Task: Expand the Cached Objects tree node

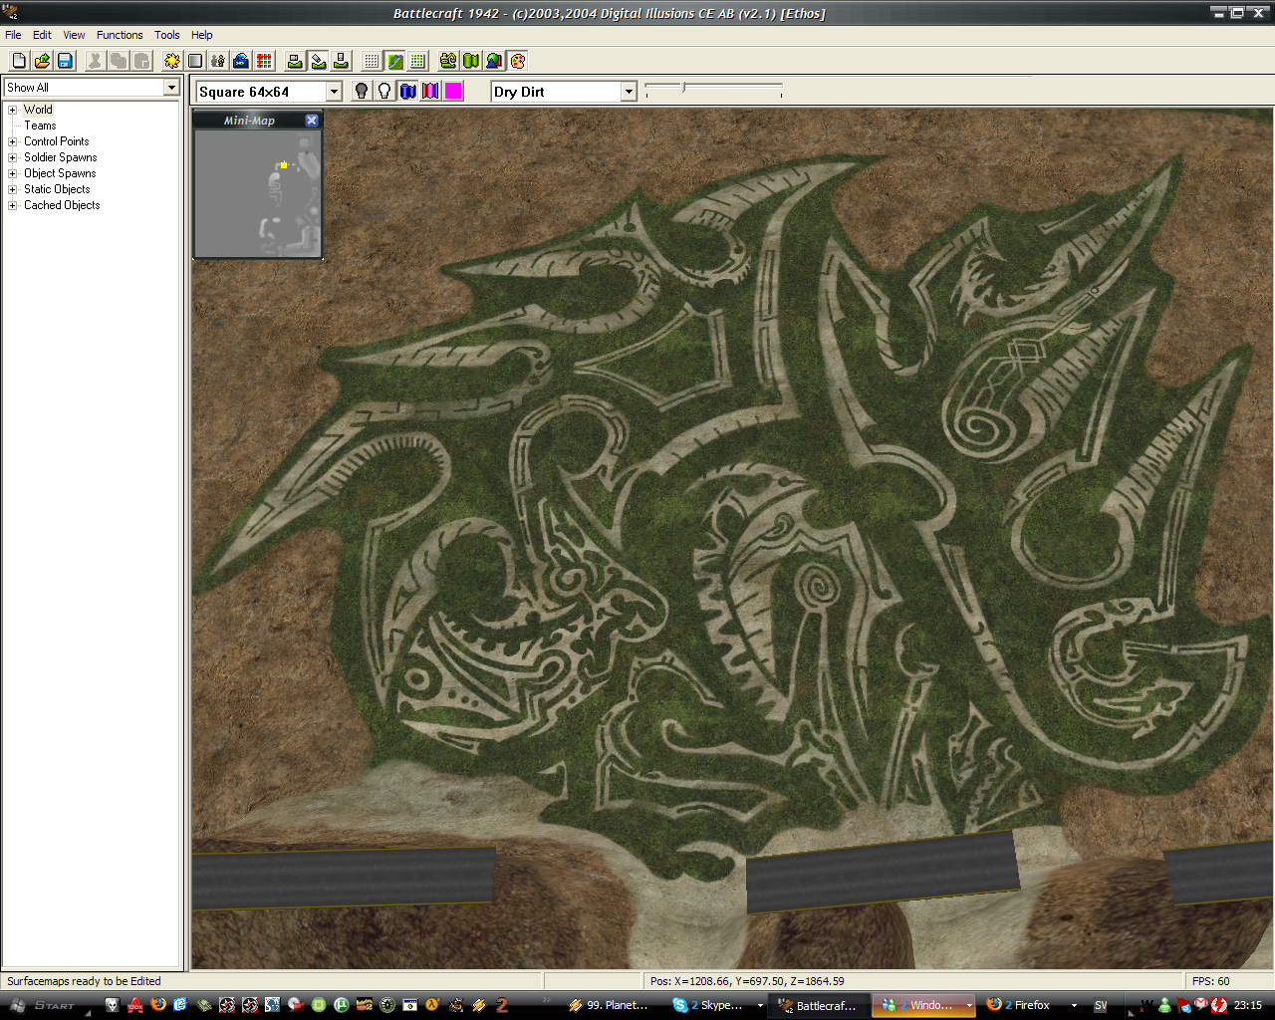Action: coord(13,205)
